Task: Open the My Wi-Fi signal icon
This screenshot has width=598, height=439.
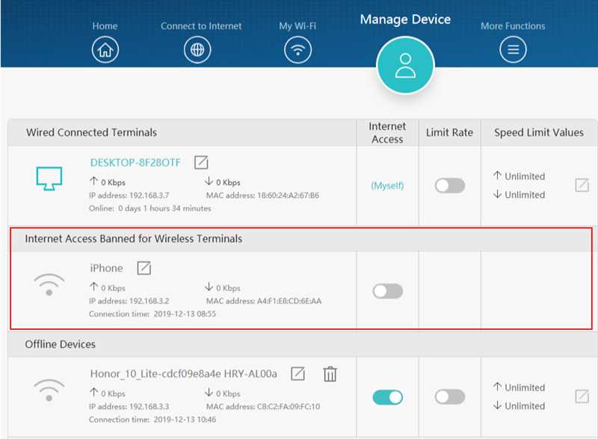Action: [298, 50]
